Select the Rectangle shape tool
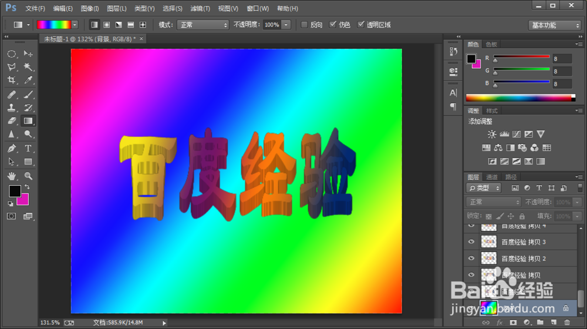Image resolution: width=587 pixels, height=329 pixels. coord(28,162)
